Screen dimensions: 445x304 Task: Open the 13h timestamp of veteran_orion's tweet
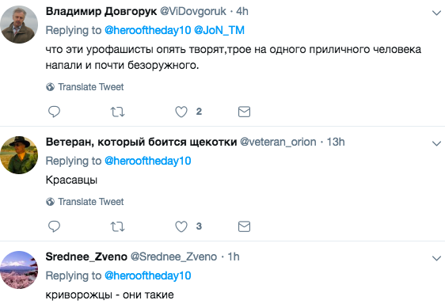click(x=336, y=142)
